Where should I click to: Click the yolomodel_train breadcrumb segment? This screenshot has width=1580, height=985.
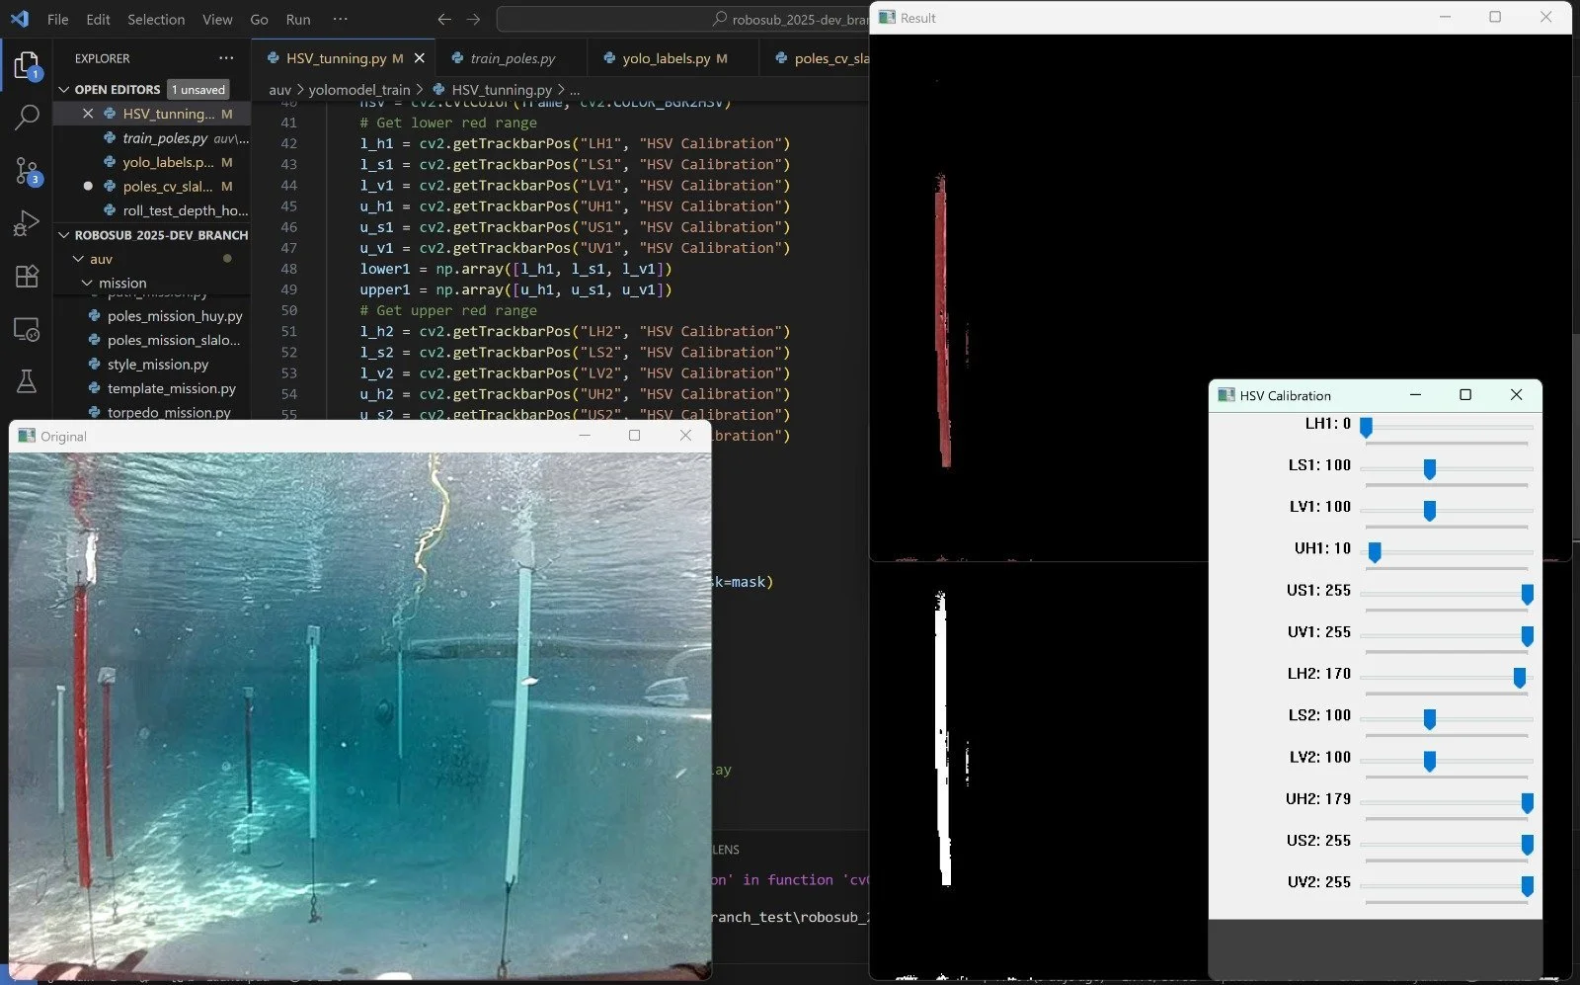(x=359, y=90)
